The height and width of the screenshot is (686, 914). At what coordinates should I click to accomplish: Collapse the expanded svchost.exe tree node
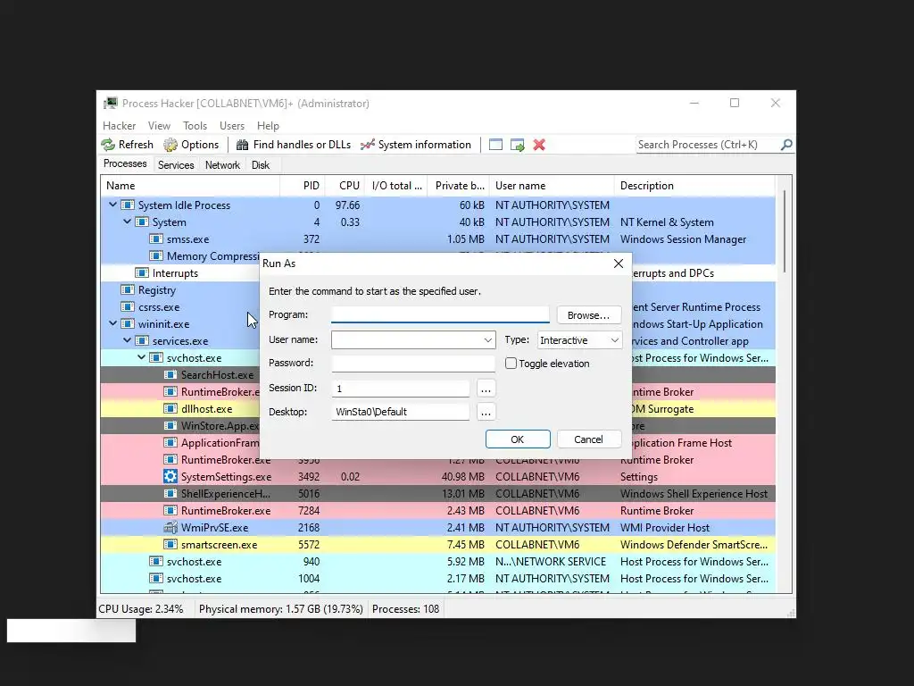point(142,357)
